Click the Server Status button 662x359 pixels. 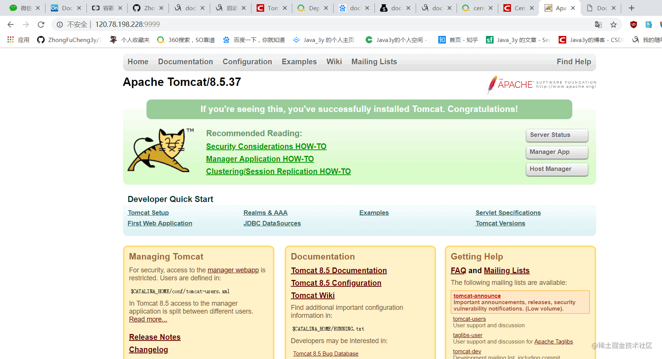click(556, 135)
